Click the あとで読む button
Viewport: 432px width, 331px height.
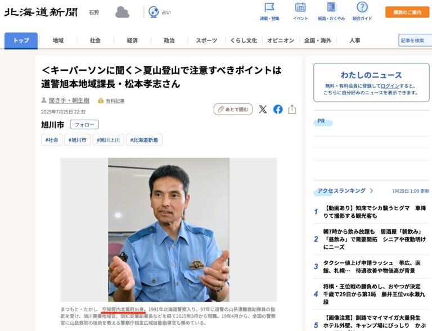tap(233, 110)
